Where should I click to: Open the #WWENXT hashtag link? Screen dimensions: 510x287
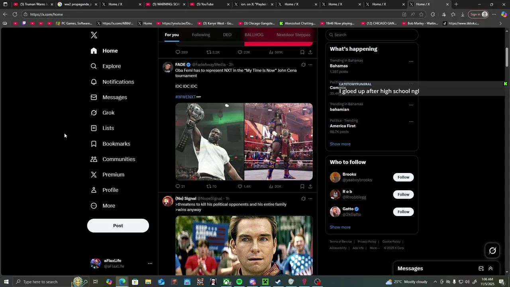pyautogui.click(x=186, y=97)
